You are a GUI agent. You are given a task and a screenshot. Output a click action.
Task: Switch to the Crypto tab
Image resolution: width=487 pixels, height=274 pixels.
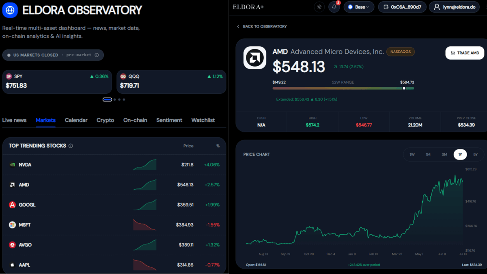click(105, 120)
